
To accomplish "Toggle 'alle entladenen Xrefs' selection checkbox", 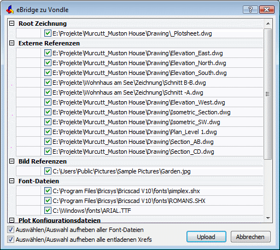I will (x=10, y=240).
